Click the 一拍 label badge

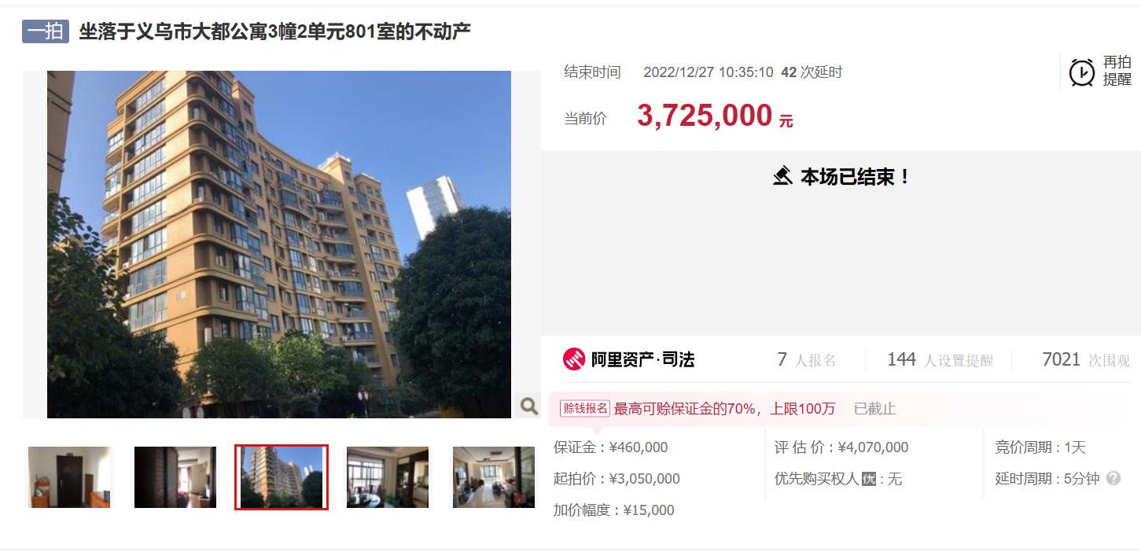[x=46, y=31]
